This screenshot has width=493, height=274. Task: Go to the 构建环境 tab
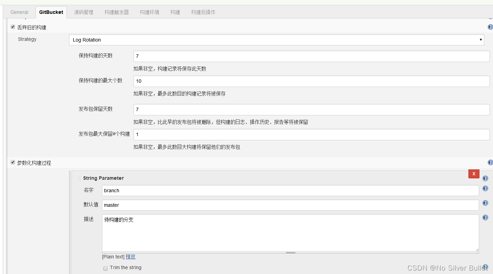pyautogui.click(x=150, y=12)
